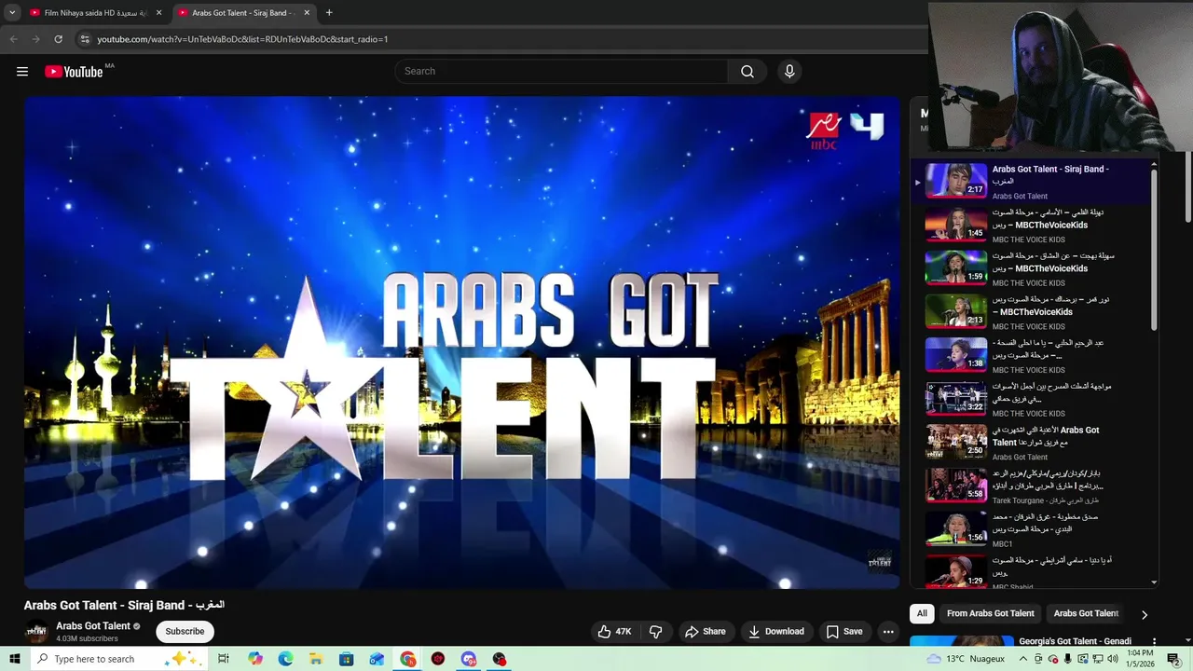This screenshot has width=1193, height=671.
Task: Open the YouTube guide hamburger menu
Action: coord(22,72)
